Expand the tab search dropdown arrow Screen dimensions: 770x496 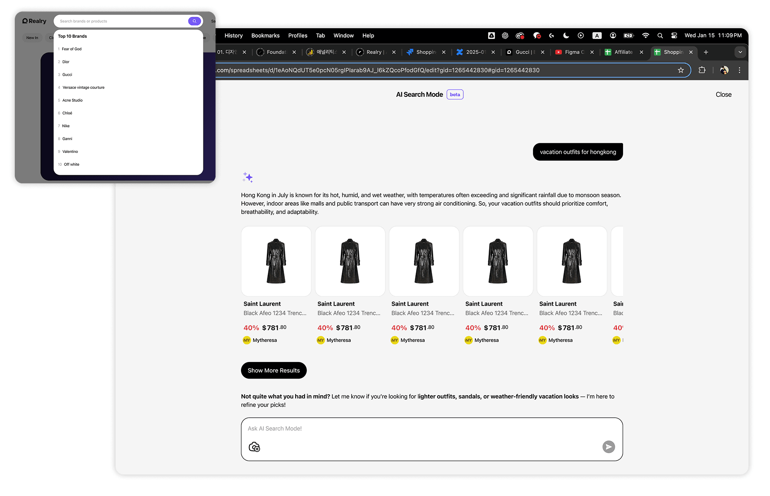[x=740, y=52]
